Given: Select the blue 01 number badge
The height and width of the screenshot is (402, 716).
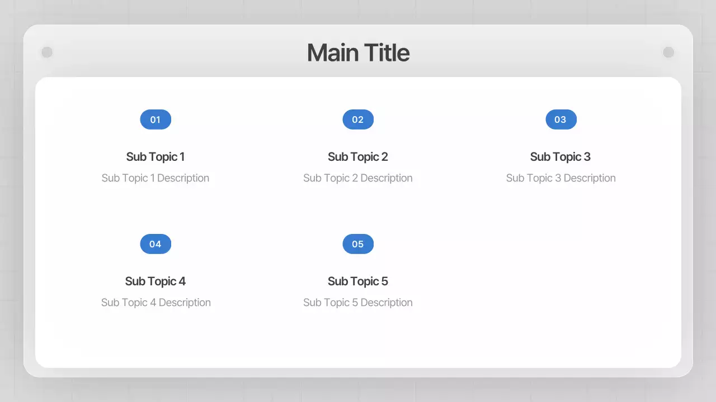Looking at the screenshot, I should [156, 119].
